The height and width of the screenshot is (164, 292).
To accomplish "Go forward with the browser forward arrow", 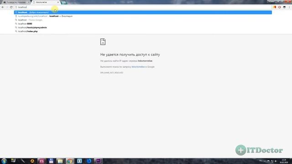I will click(x=7, y=7).
